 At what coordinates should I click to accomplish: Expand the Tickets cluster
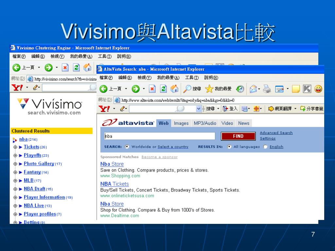(x=15, y=147)
